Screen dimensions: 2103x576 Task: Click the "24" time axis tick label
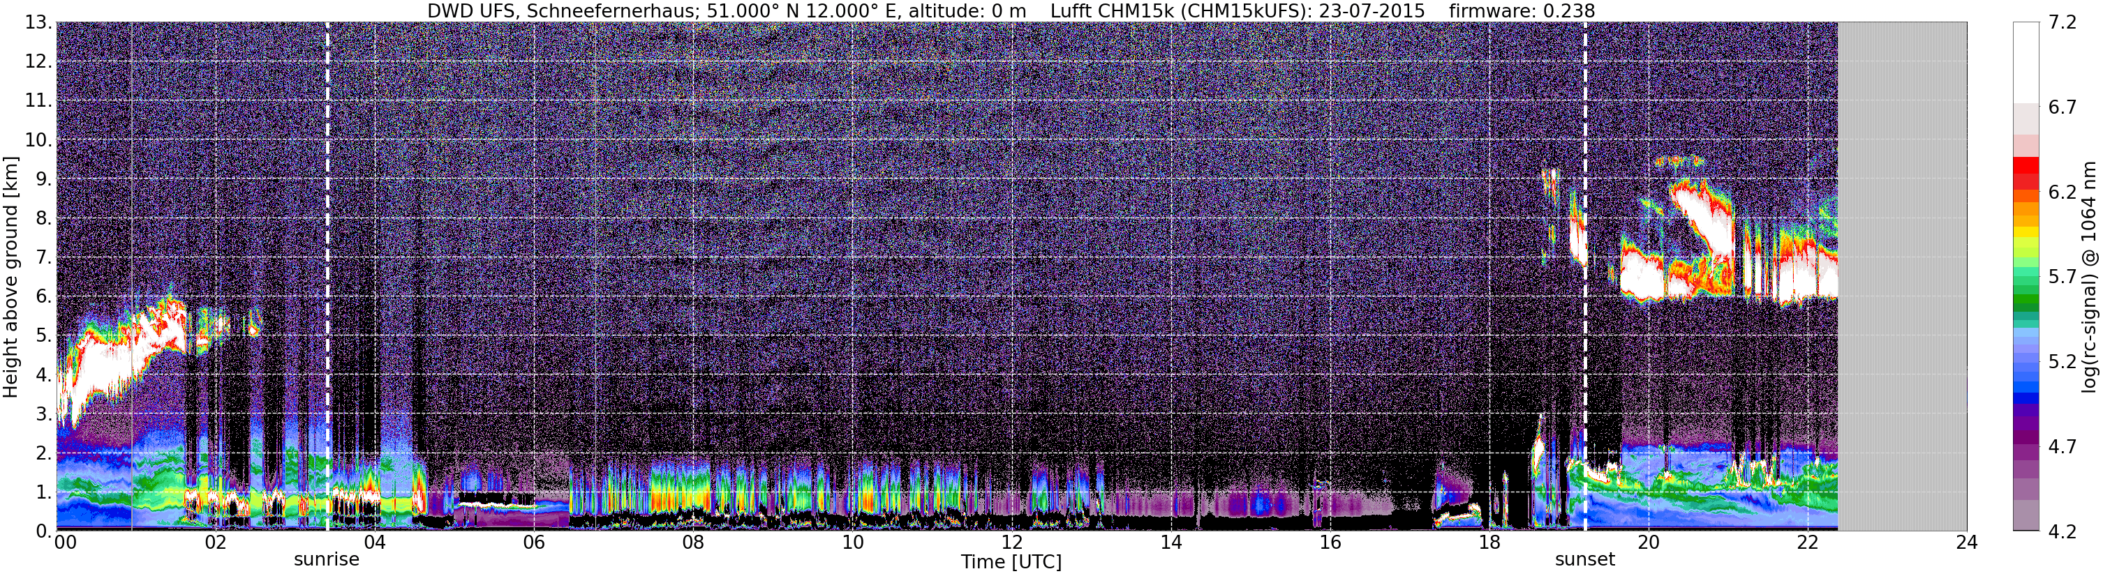tap(1967, 543)
